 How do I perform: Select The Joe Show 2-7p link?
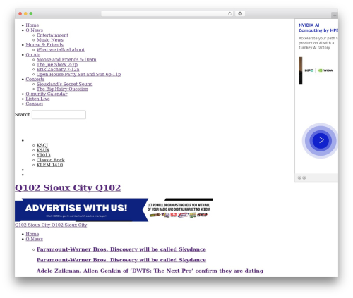point(57,65)
